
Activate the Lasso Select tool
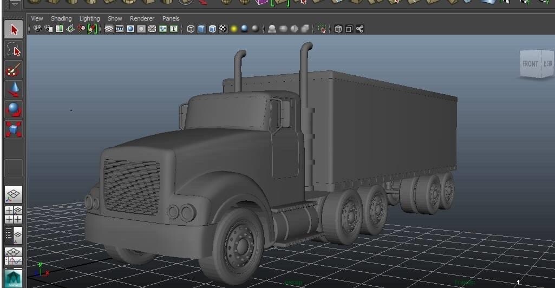(x=14, y=50)
